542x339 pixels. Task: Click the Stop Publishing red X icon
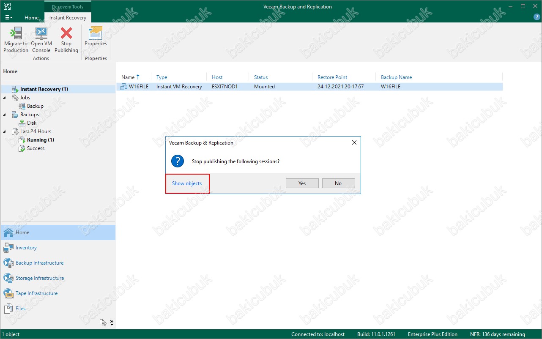click(x=66, y=33)
